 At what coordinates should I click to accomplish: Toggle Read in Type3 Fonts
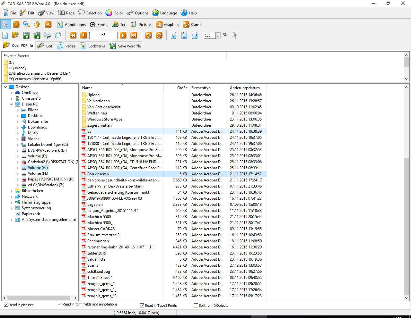142,305
